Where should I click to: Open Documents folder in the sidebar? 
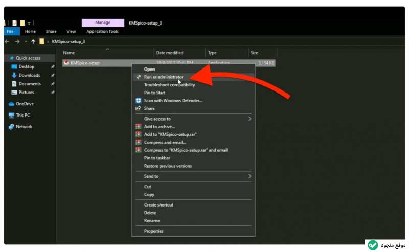pyautogui.click(x=30, y=84)
